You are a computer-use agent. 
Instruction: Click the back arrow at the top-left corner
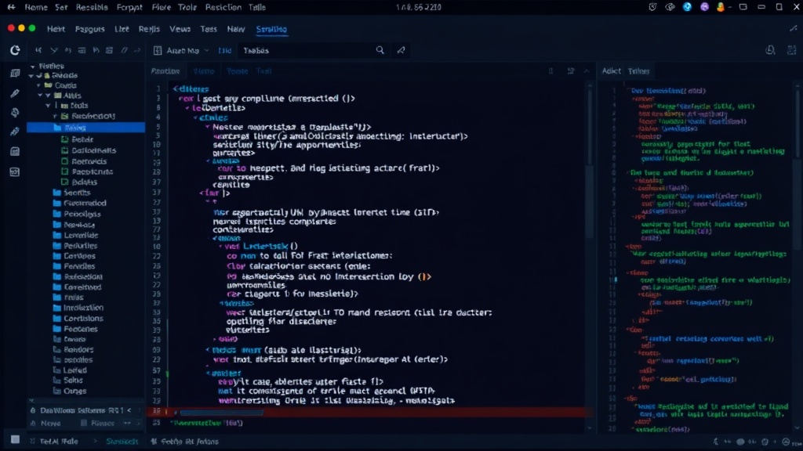click(x=11, y=7)
